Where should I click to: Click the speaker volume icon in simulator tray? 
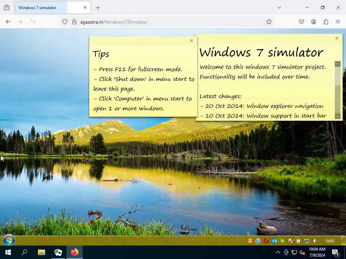(x=315, y=241)
